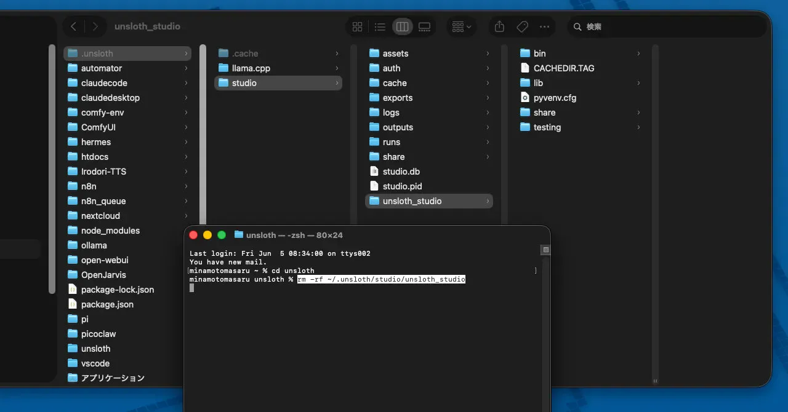Select the claudecode folder icon
The image size is (788, 412).
(73, 83)
